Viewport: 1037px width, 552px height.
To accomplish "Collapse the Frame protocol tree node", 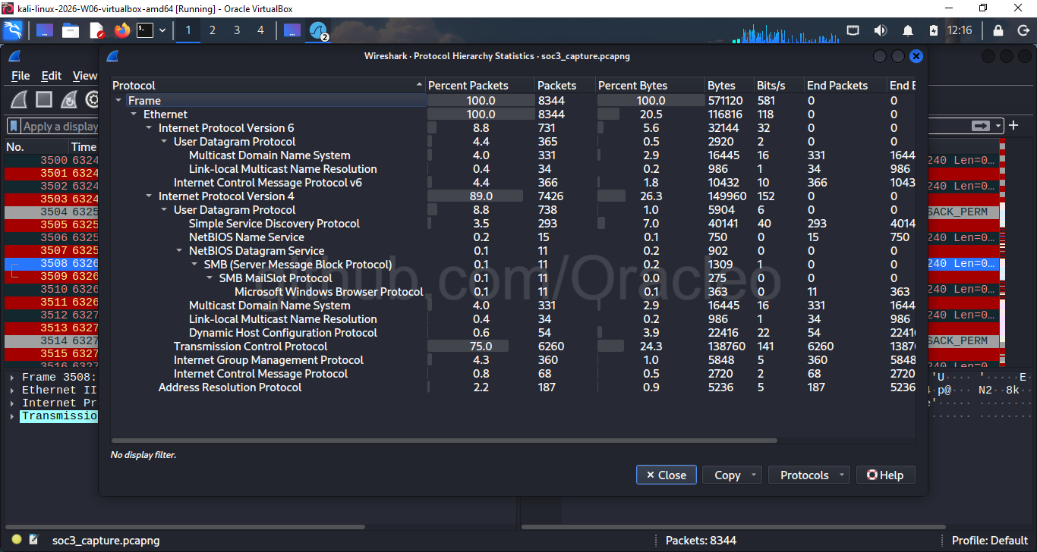I will coord(118,100).
